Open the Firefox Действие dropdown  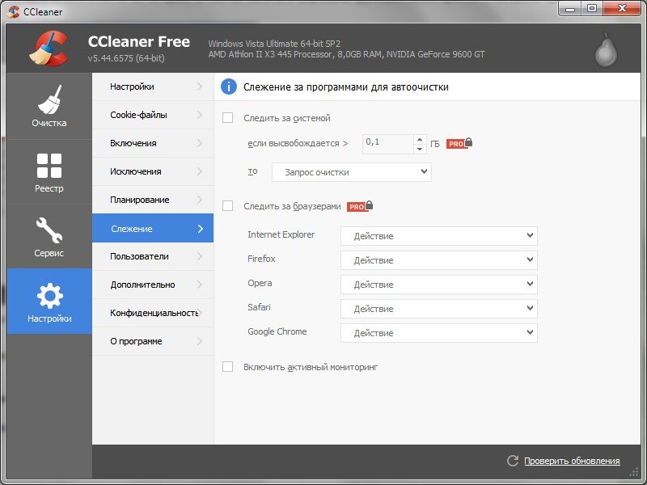[x=439, y=260]
